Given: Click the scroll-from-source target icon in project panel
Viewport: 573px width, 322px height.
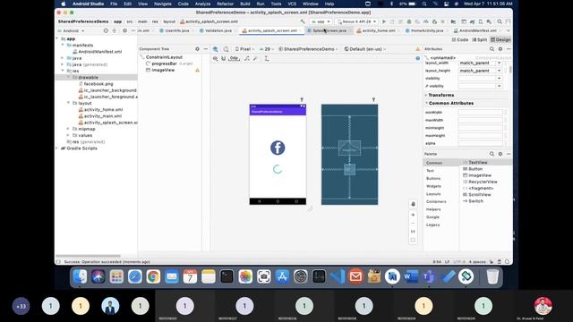Looking at the screenshot, I should click(106, 30).
